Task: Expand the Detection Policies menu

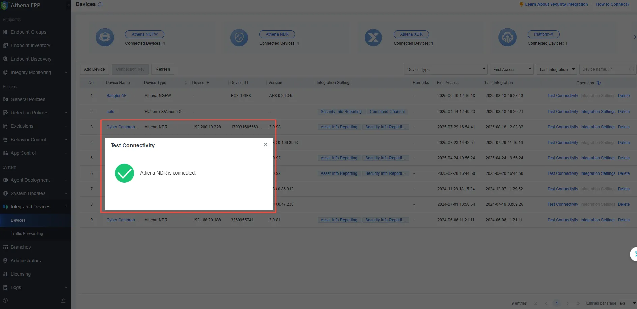Action: coord(35,113)
